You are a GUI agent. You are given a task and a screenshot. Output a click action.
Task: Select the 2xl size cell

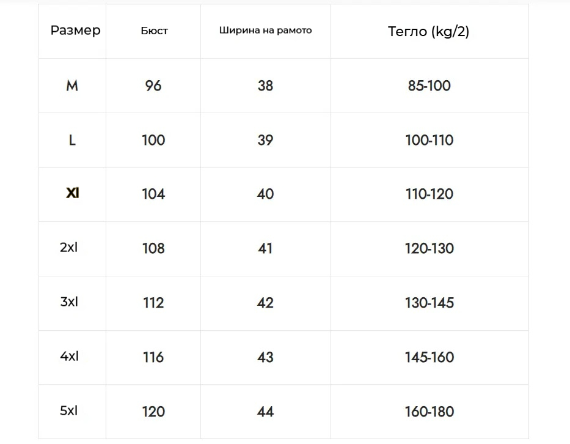click(70, 248)
